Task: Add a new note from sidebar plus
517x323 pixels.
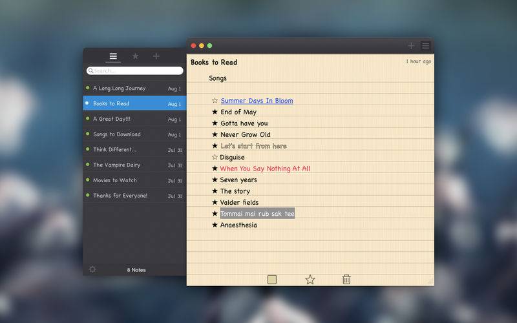Action: click(156, 56)
